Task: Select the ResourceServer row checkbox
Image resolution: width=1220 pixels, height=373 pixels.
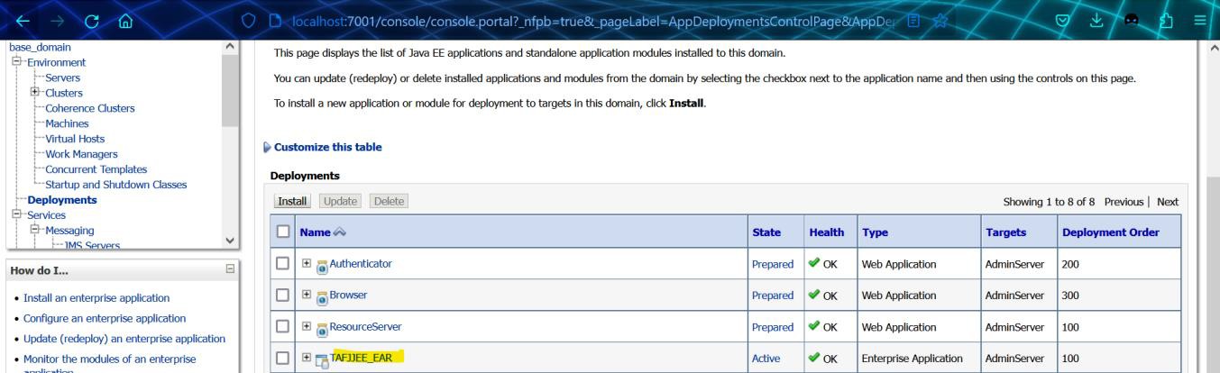Action: [284, 326]
